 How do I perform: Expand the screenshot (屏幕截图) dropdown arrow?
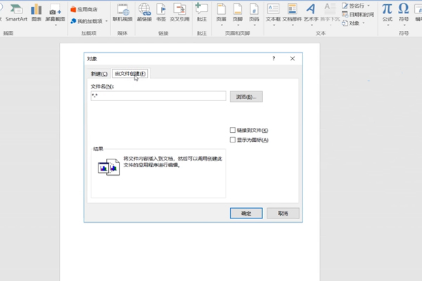point(56,25)
